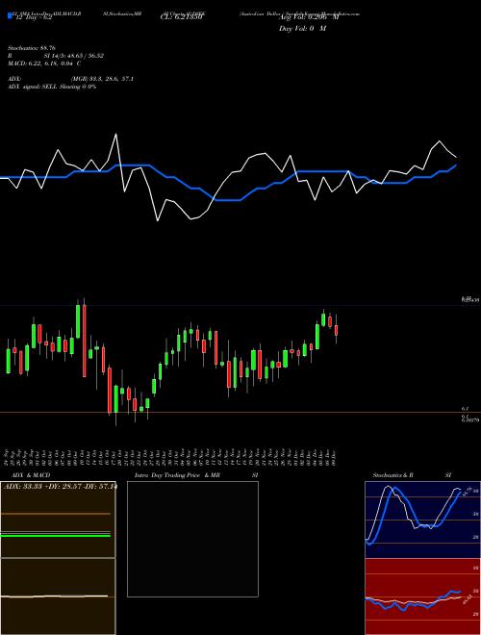The image size is (481, 635).
Task: Click the orange 6.1 support line label
Action: click(465, 409)
